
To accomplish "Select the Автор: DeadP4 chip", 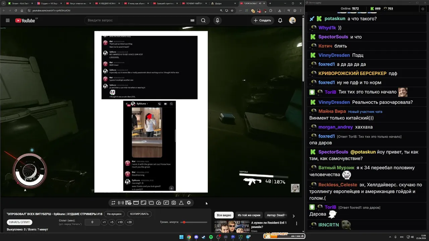I will coord(277,215).
